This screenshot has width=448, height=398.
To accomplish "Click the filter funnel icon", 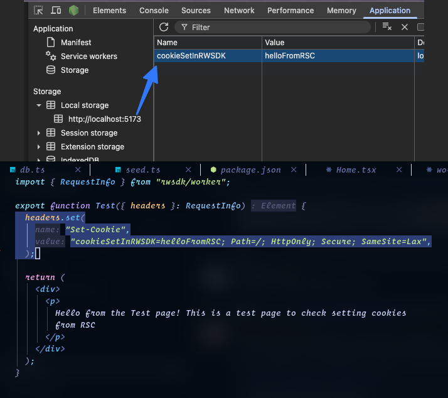I will coord(184,27).
